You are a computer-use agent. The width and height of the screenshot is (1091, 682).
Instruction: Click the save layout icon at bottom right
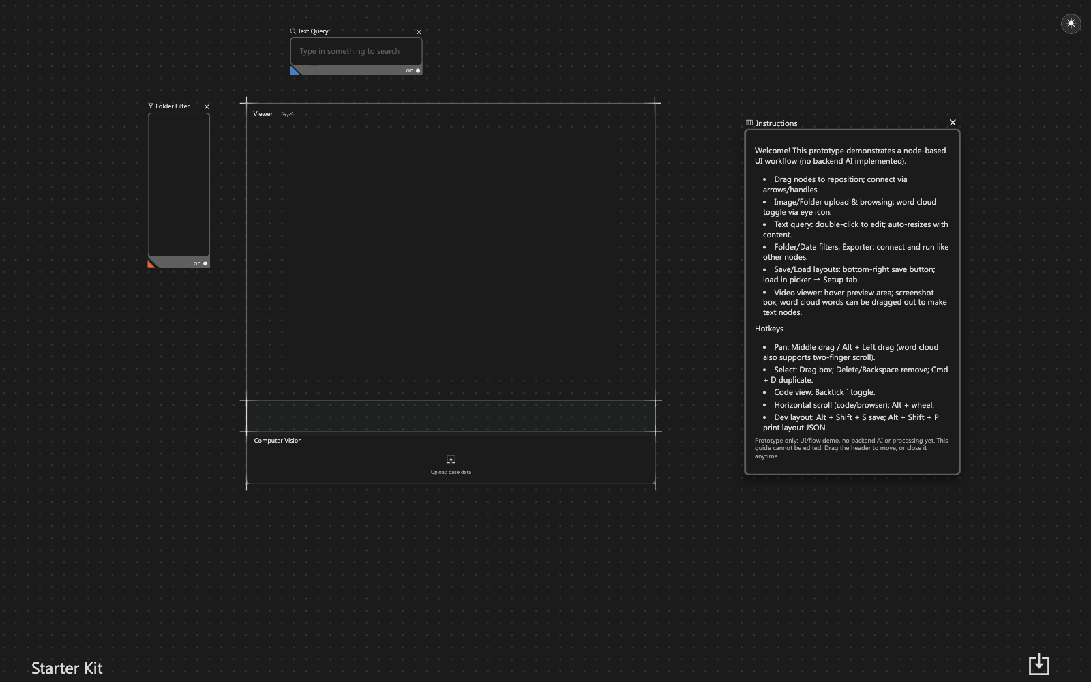(1038, 664)
